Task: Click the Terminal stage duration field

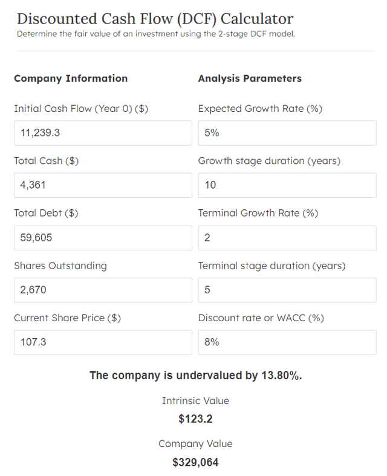Action: coord(287,290)
